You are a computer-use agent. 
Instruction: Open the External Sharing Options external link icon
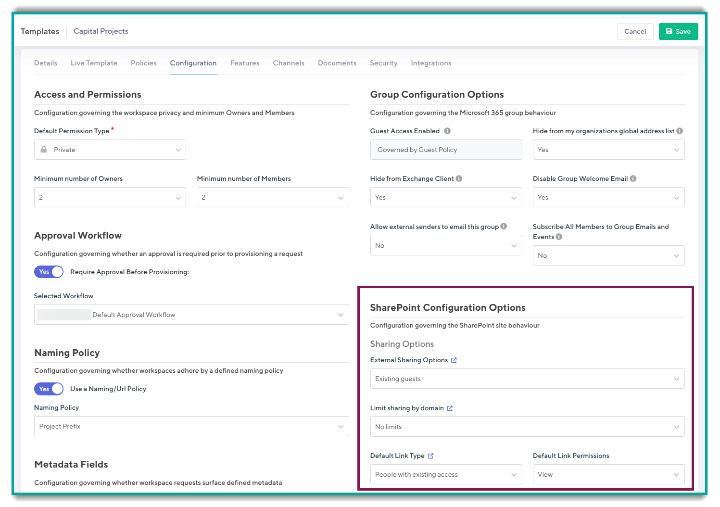[x=454, y=360]
